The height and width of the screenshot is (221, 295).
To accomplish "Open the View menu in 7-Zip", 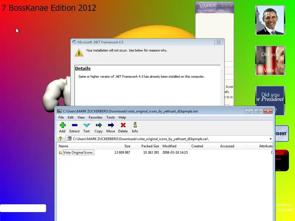I will 81,117.
